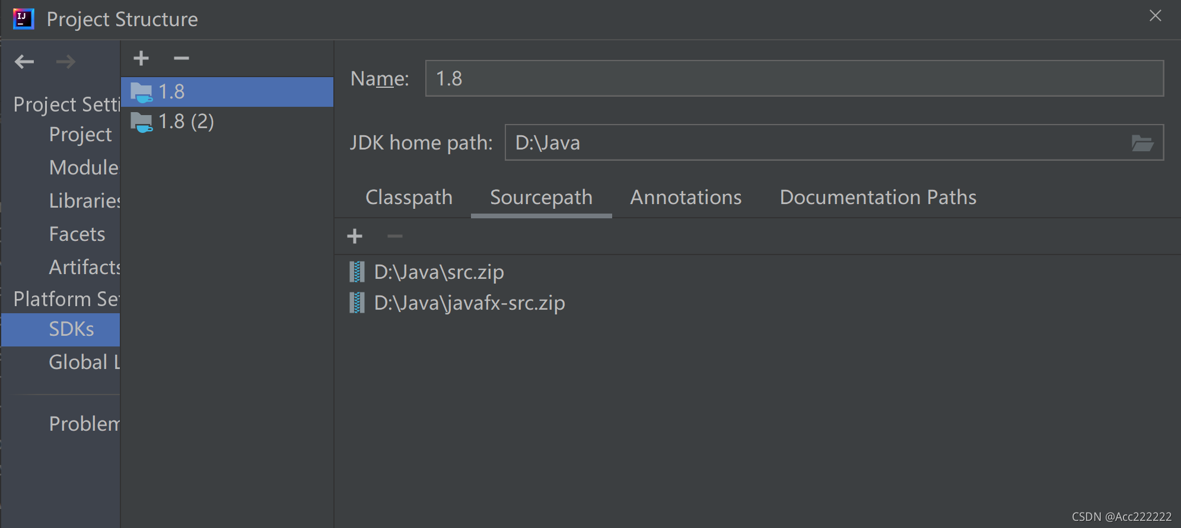Open the Problems page
The height and width of the screenshot is (528, 1181).
[x=84, y=424]
